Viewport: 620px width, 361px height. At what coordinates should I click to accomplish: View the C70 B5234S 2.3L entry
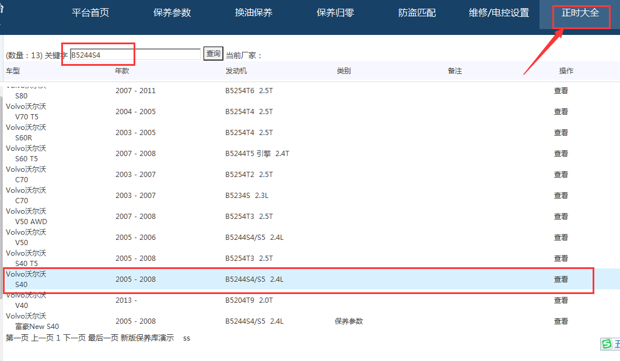pos(561,195)
